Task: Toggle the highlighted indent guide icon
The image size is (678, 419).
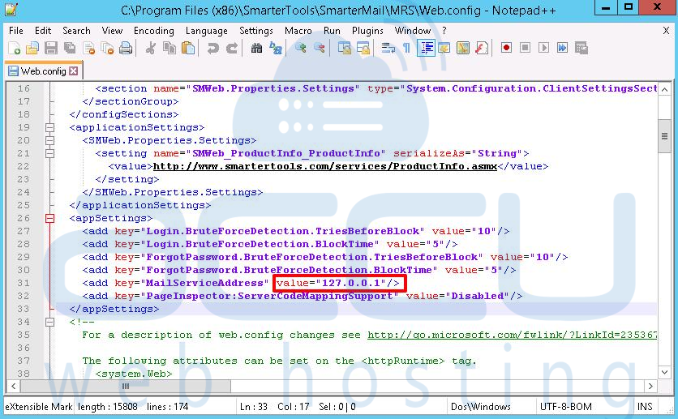Action: coord(426,48)
